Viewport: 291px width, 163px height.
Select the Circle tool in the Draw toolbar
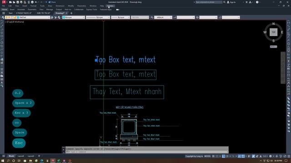coord(2,43)
